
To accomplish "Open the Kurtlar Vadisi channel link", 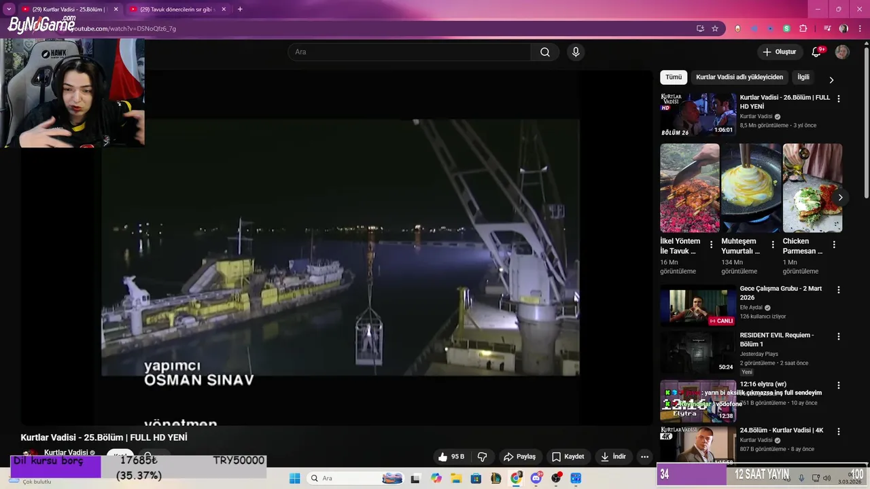I will click(66, 453).
